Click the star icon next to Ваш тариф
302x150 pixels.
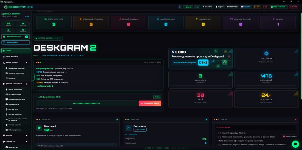tap(39, 128)
